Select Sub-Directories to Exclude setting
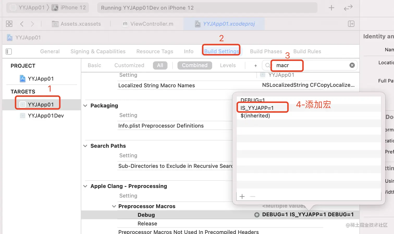Screen dimensions: 394x234 pyautogui.click(x=175, y=166)
